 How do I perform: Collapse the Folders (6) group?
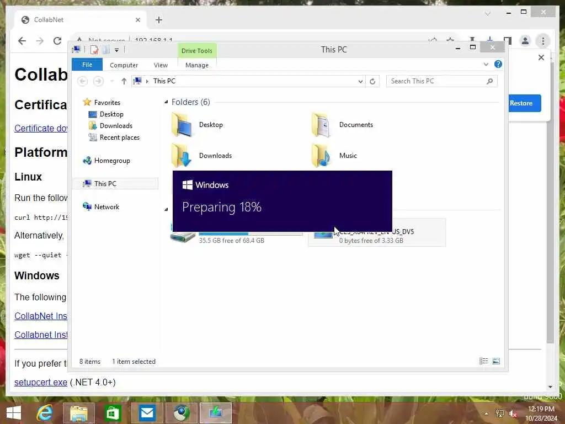coord(166,102)
